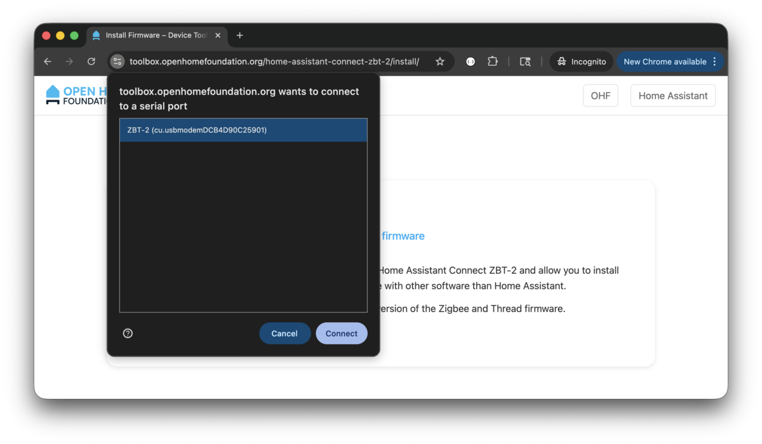Open Chrome's three-dot menu
The image size is (762, 444).
click(x=715, y=62)
